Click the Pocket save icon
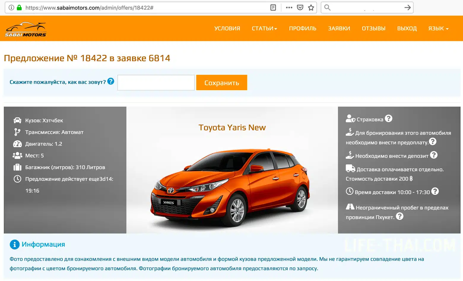Viewport: 463px width, 281px height. point(300,8)
